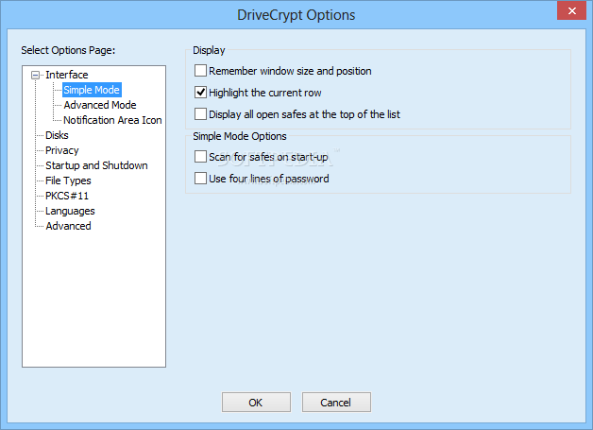Open the Advanced Mode options page
The height and width of the screenshot is (430, 593).
tap(100, 105)
